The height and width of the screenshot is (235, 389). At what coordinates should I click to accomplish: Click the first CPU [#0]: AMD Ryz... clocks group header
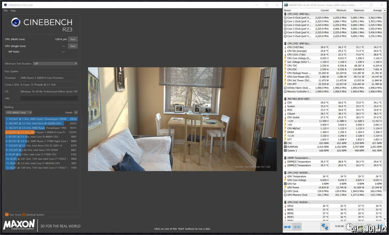[333, 14]
